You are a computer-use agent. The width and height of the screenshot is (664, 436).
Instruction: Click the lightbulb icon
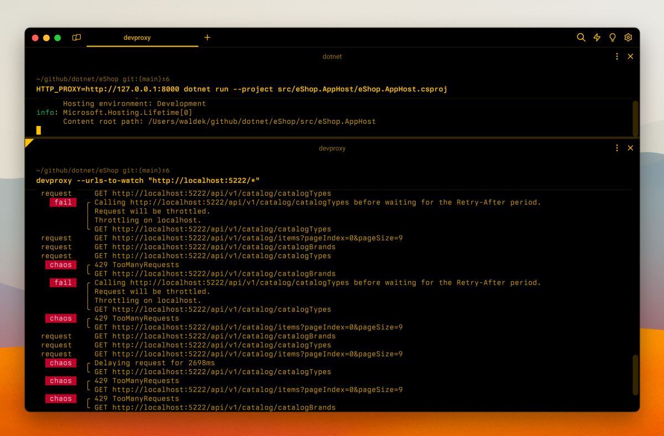coord(613,38)
